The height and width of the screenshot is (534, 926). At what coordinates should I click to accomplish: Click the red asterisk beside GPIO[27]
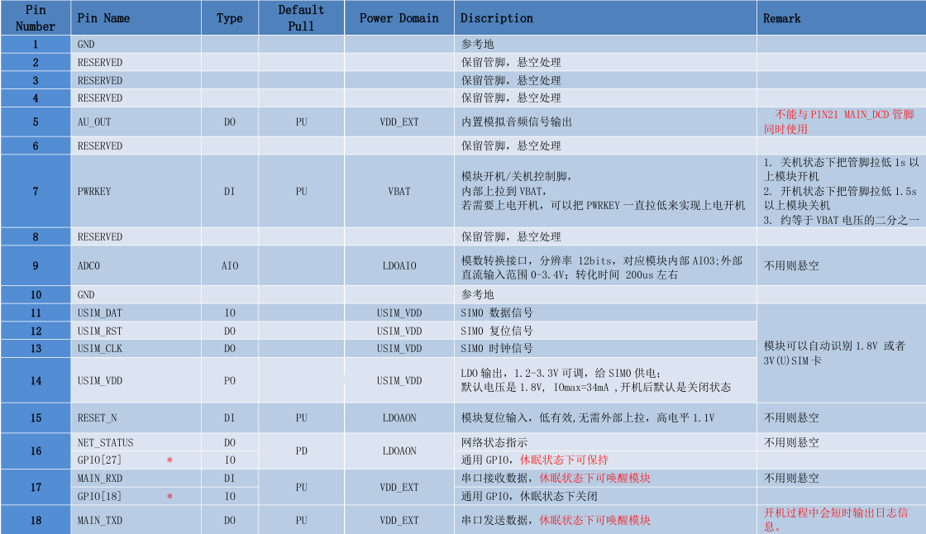[x=170, y=460]
